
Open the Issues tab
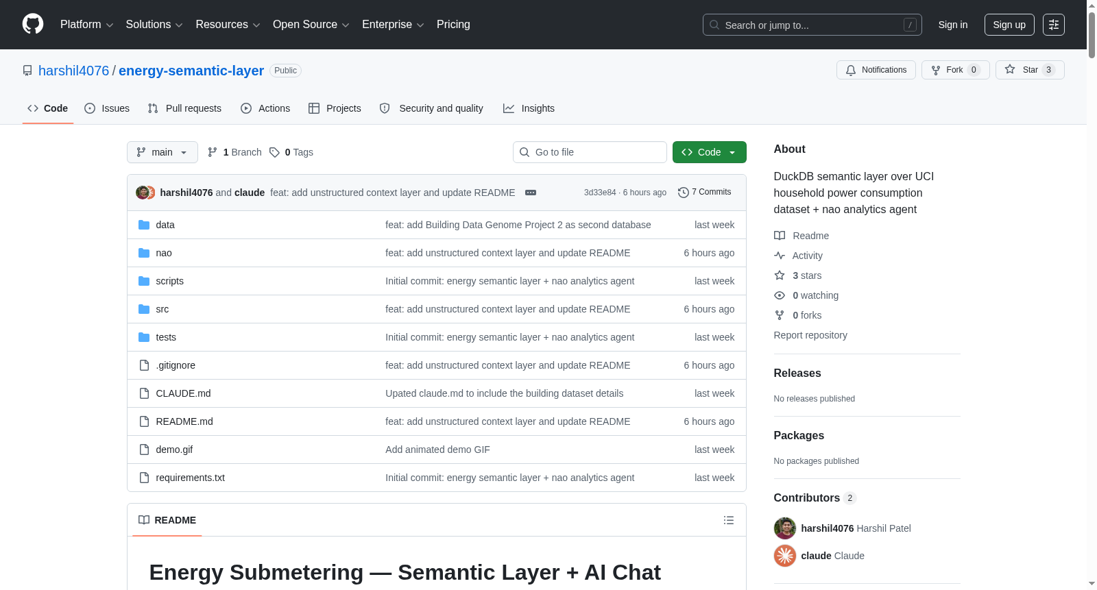pos(107,108)
